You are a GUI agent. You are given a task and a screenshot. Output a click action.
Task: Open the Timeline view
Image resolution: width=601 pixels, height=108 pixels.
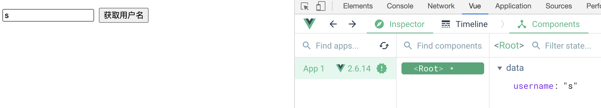pos(465,24)
